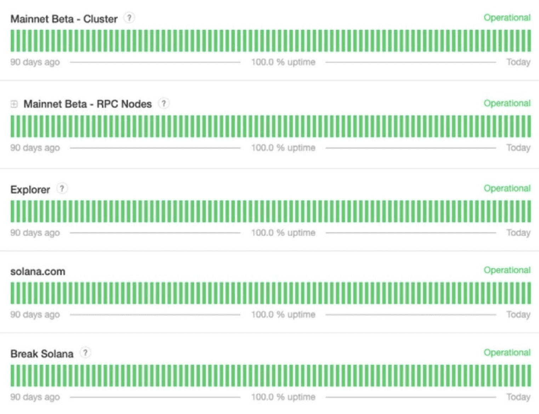Screen dimensions: 539x414
Task: Click last day bar in RPC Nodes uptime chart
Action: point(529,126)
